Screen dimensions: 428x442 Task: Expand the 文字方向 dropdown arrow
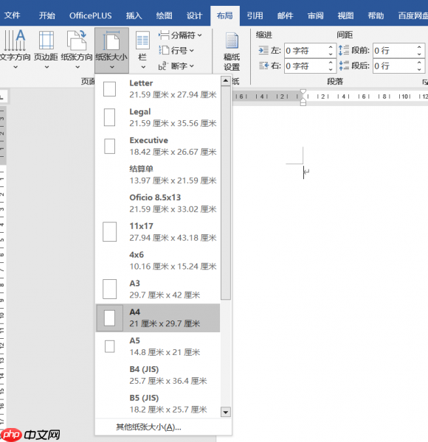coord(15,67)
